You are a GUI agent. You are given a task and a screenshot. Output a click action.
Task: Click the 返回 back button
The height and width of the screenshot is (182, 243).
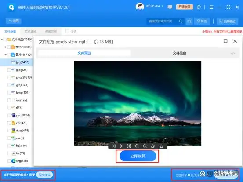point(14,21)
